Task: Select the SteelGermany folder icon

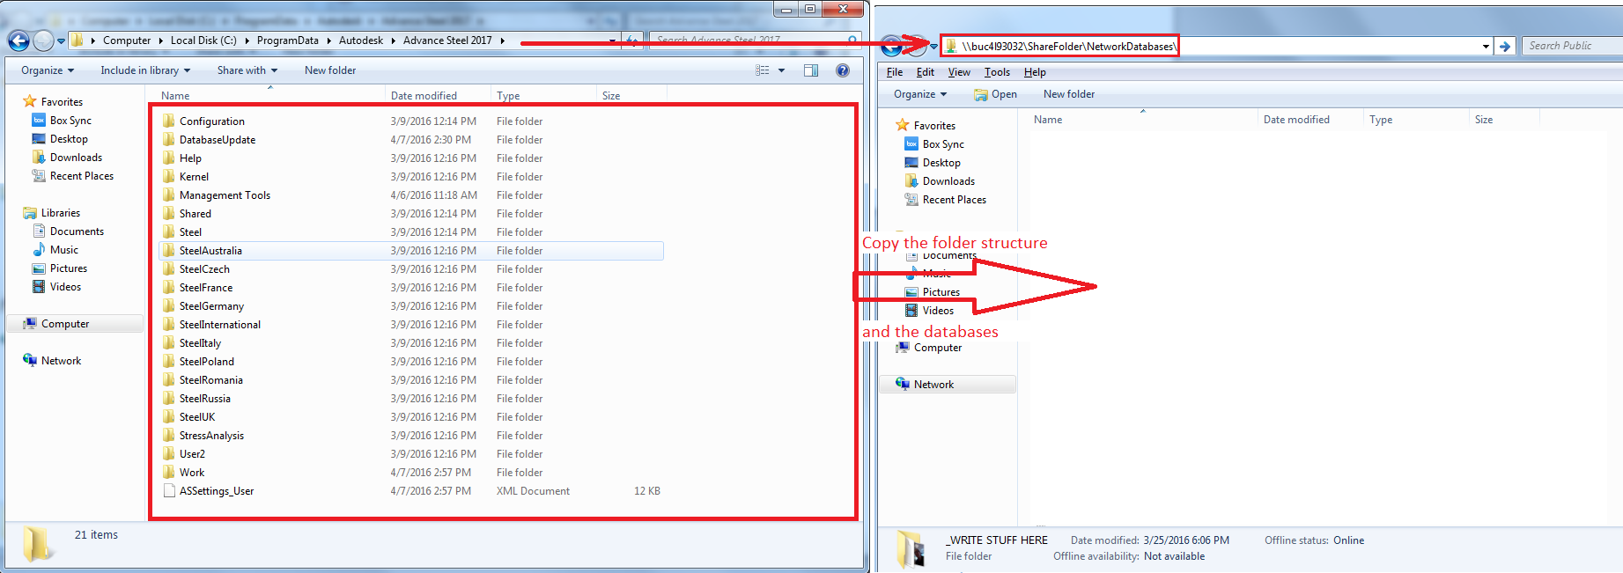Action: 169,306
